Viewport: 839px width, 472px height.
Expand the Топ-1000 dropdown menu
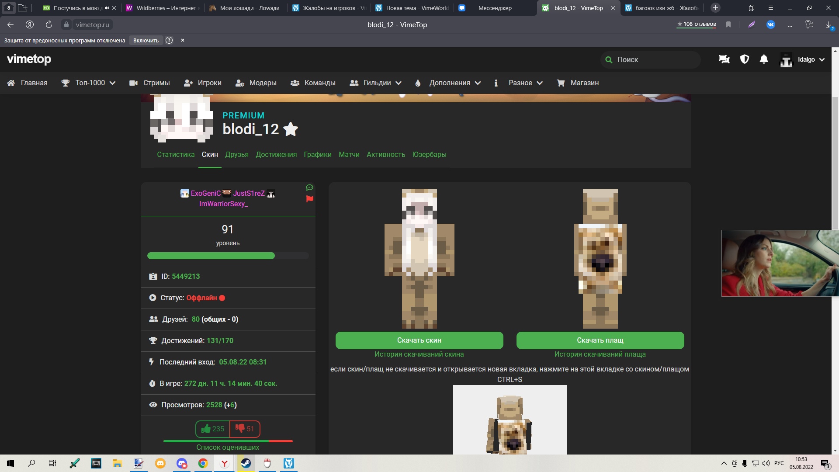89,83
